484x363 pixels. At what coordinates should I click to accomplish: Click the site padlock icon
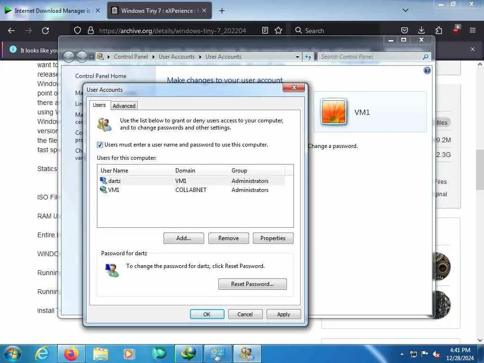(x=90, y=30)
